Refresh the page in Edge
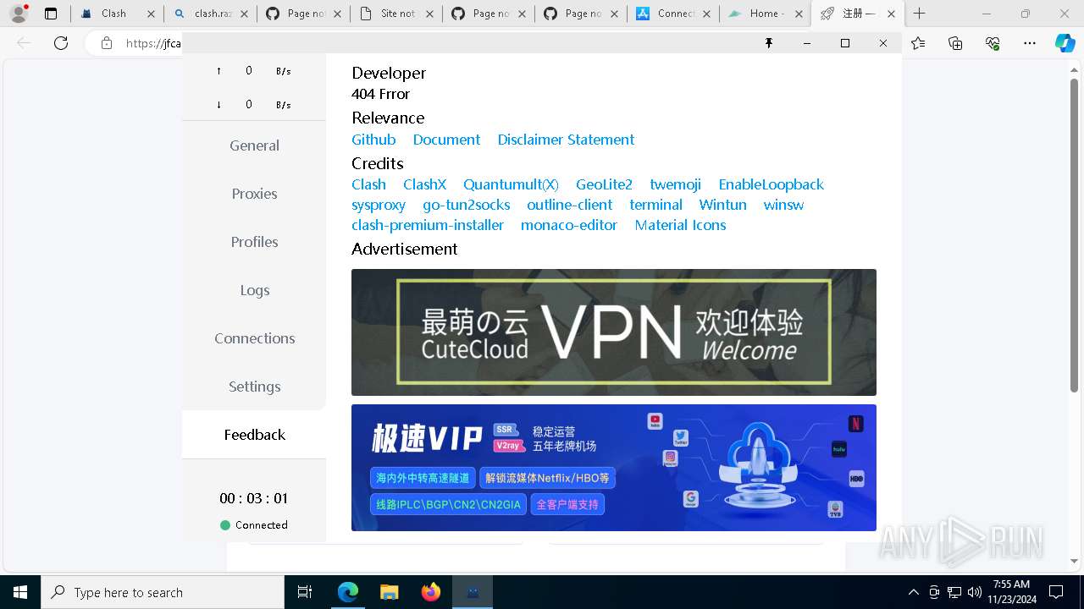This screenshot has width=1084, height=609. 61,43
